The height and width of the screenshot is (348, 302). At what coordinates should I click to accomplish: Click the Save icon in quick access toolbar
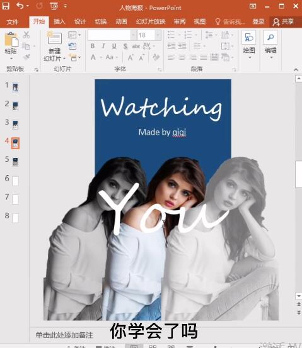click(6, 6)
